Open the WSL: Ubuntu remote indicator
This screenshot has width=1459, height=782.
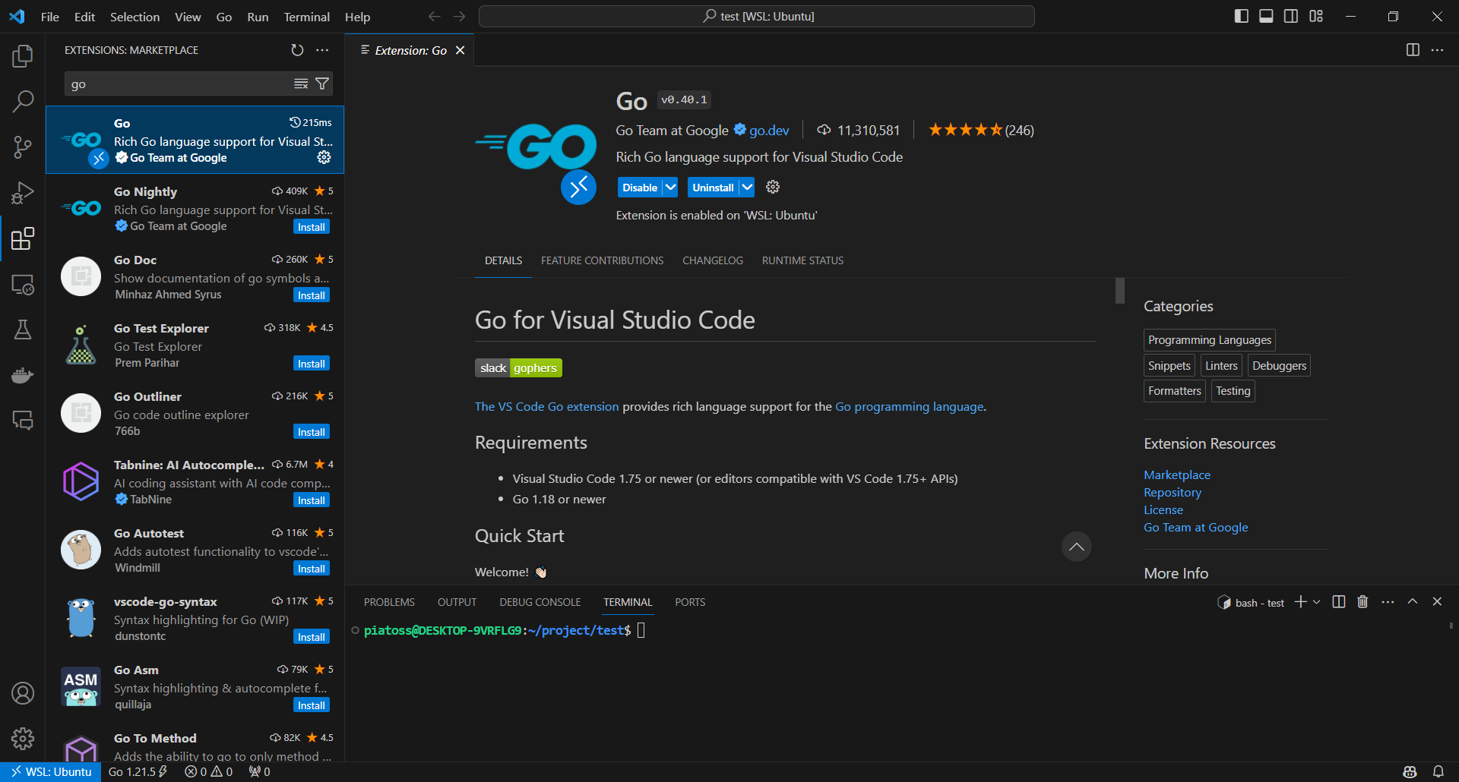click(51, 772)
